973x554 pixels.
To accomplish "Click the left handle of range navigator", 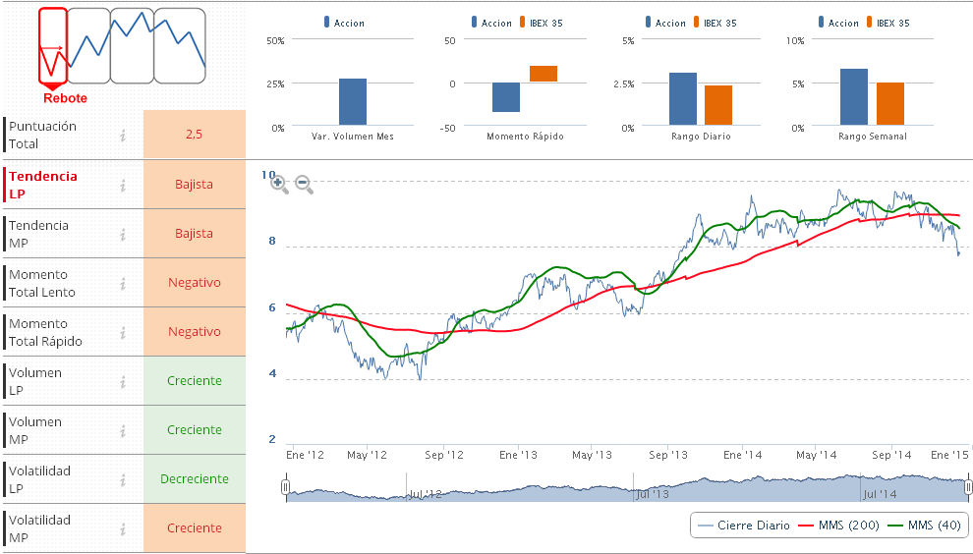I will [286, 487].
